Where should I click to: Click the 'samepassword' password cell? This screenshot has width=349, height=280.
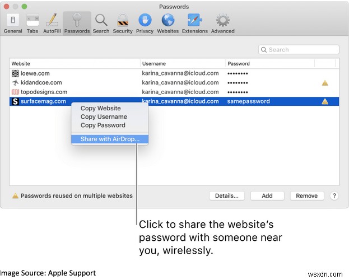pyautogui.click(x=248, y=101)
